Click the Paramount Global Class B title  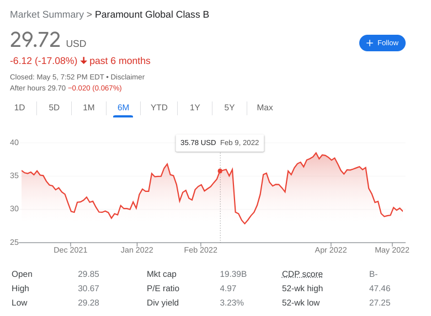pos(152,14)
